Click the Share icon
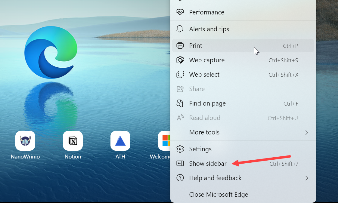 pos(180,89)
